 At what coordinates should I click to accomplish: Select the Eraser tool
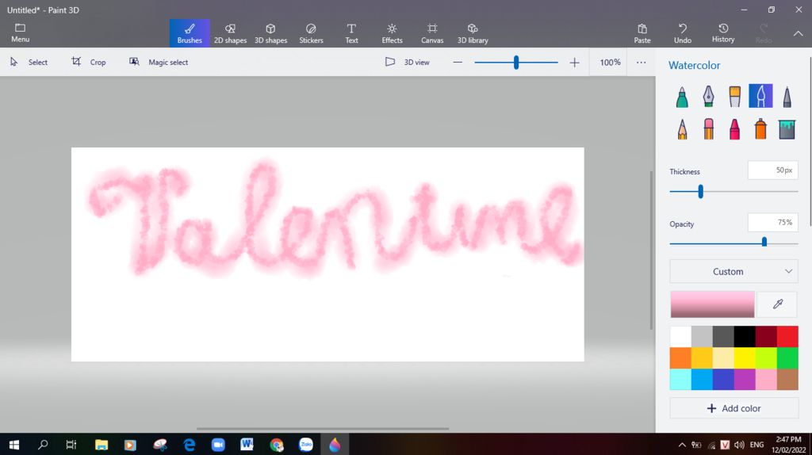point(708,129)
